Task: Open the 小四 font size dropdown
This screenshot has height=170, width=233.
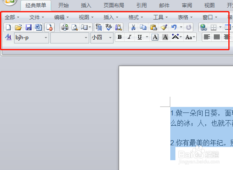Action: coord(110,37)
